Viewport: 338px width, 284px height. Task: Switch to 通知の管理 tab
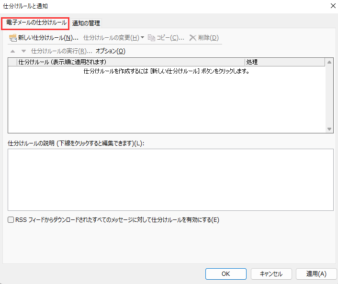tap(86, 23)
